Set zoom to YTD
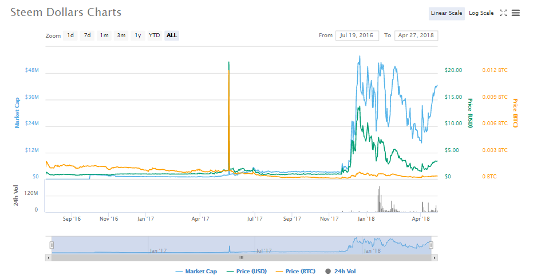Screen dimensions: 541x279 [x=154, y=35]
